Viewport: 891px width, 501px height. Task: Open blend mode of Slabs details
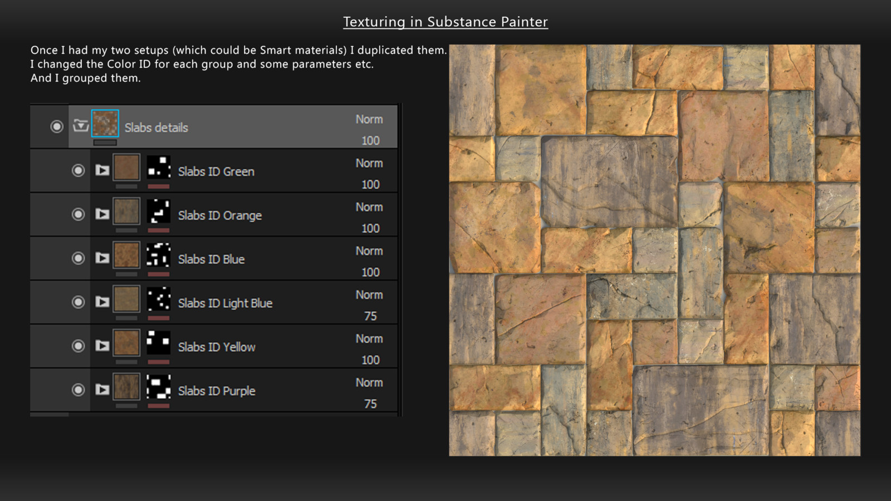click(x=369, y=120)
